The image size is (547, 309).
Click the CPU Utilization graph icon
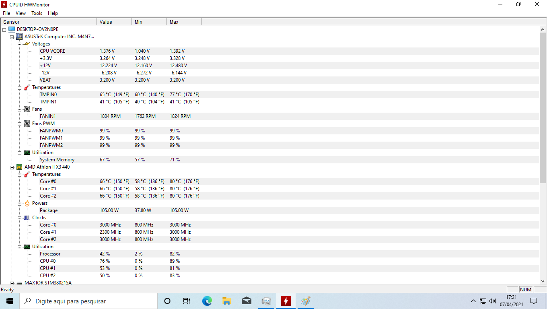pyautogui.click(x=27, y=247)
